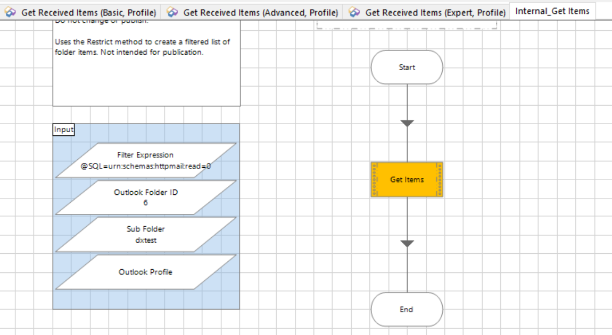Select the Outlook Folder ID data item

pos(146,197)
